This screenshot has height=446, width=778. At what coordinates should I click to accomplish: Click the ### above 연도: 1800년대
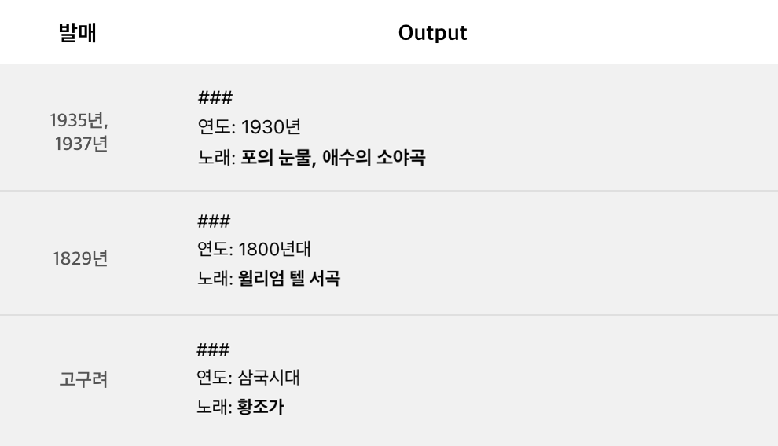pyautogui.click(x=214, y=221)
